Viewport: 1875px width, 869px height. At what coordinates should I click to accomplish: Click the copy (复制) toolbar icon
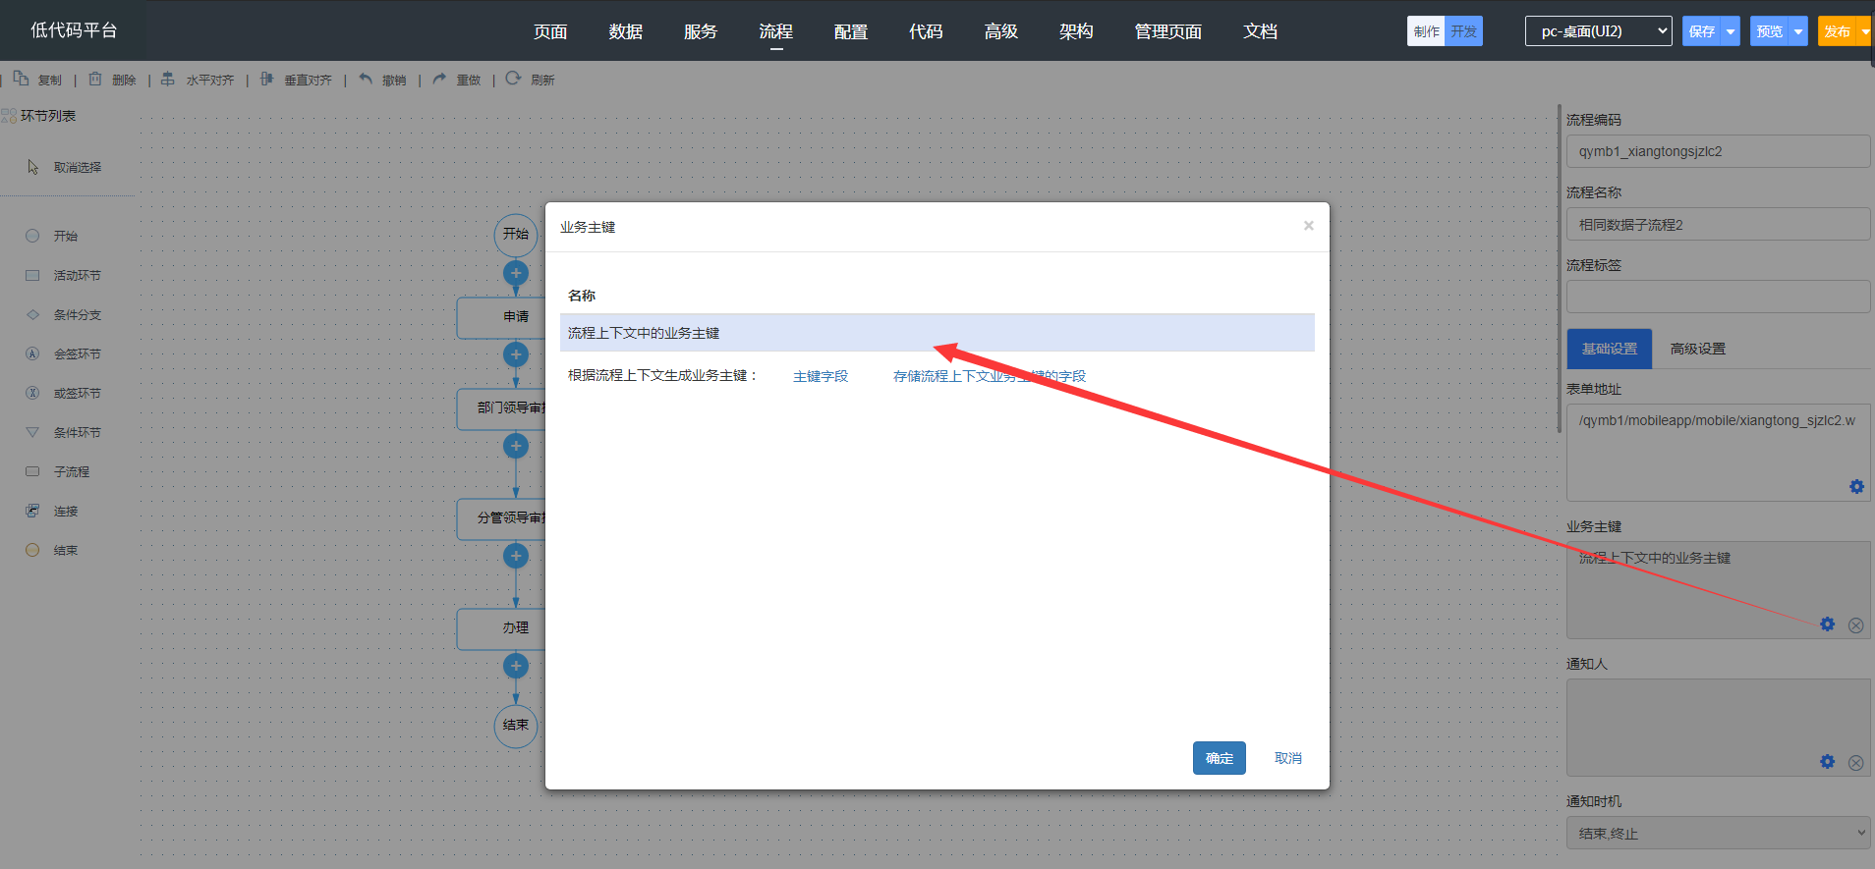[x=21, y=79]
